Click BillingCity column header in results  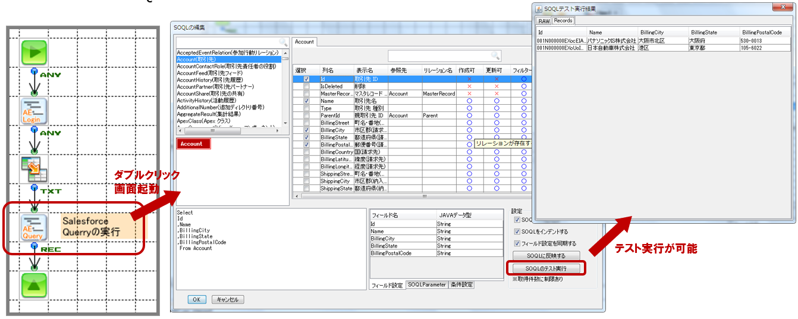(663, 32)
